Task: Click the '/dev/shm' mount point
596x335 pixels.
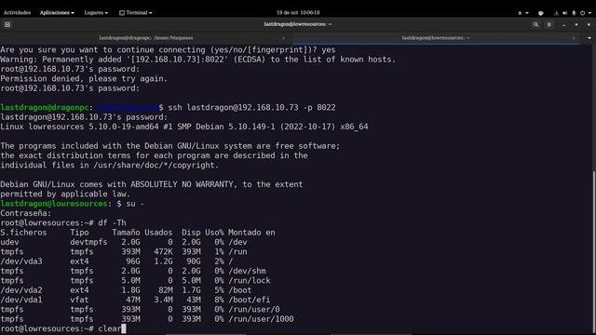Action: click(x=247, y=271)
